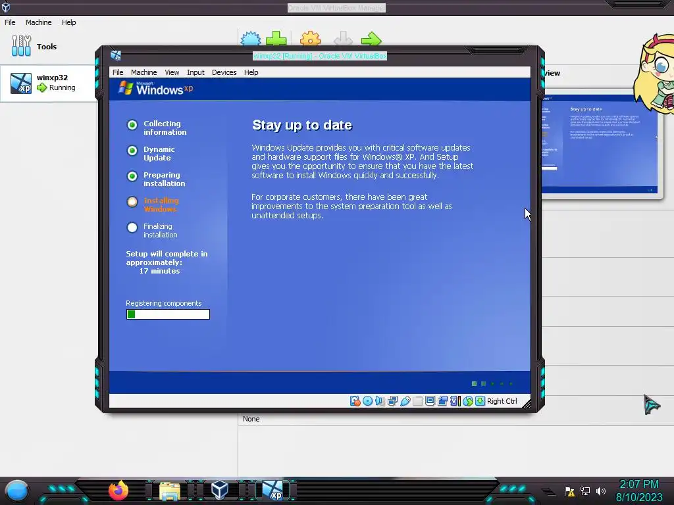Click network adapters icon in VM status bar

coord(392,401)
